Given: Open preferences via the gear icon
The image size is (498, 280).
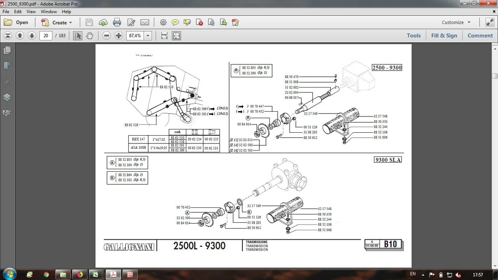Looking at the screenshot, I should (x=163, y=22).
